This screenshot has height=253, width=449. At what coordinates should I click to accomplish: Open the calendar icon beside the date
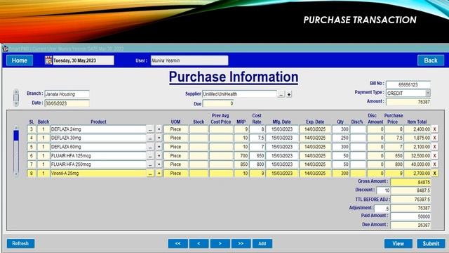pyautogui.click(x=48, y=60)
